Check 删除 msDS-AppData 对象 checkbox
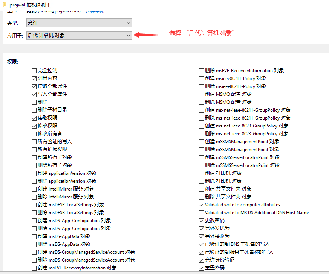The height and width of the screenshot is (274, 329). point(34,244)
